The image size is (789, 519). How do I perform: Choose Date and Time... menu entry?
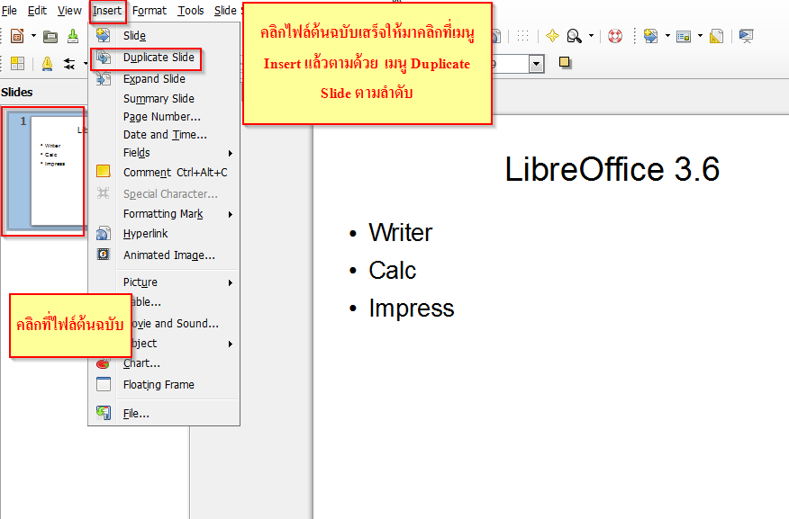164,135
